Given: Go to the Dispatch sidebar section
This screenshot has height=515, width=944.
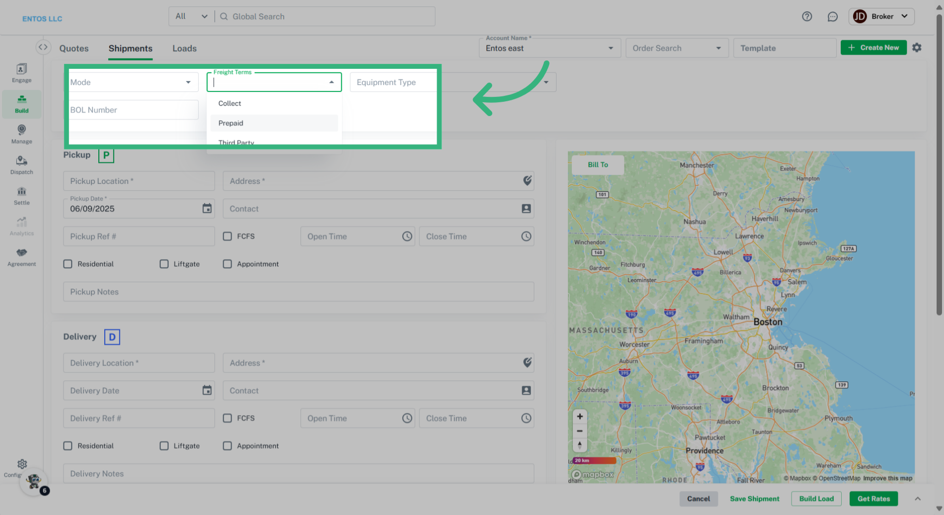Looking at the screenshot, I should point(22,165).
